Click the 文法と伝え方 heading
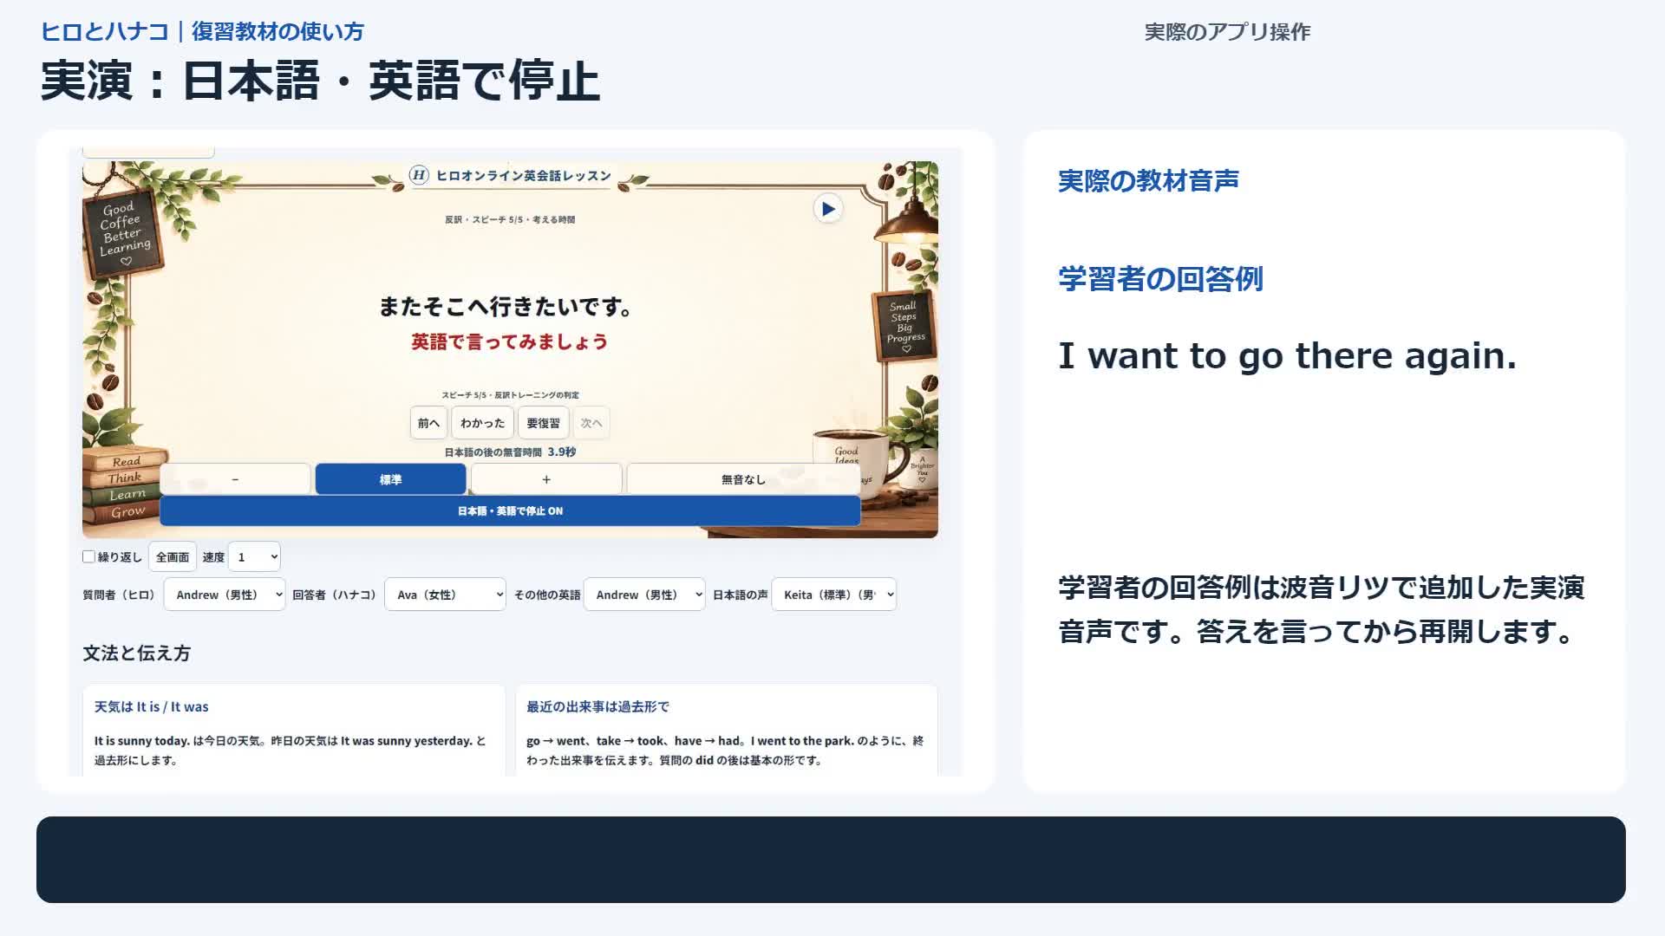The height and width of the screenshot is (936, 1665). [136, 653]
